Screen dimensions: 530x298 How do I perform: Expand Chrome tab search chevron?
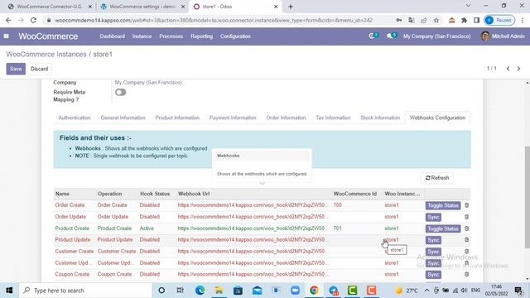[468, 6]
